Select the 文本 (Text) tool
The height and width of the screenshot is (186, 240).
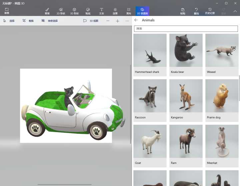pos(101,11)
